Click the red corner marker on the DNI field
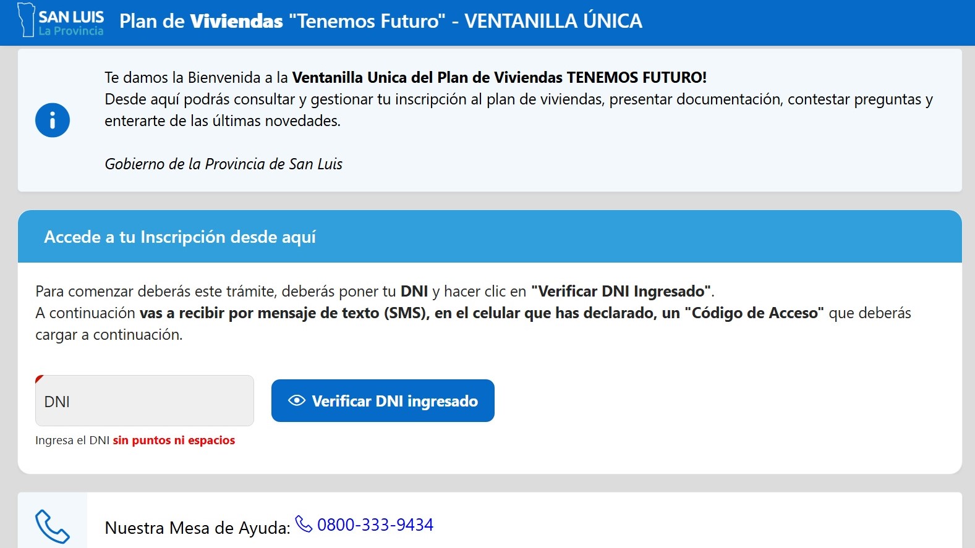Viewport: 975px width, 548px height. click(x=39, y=378)
